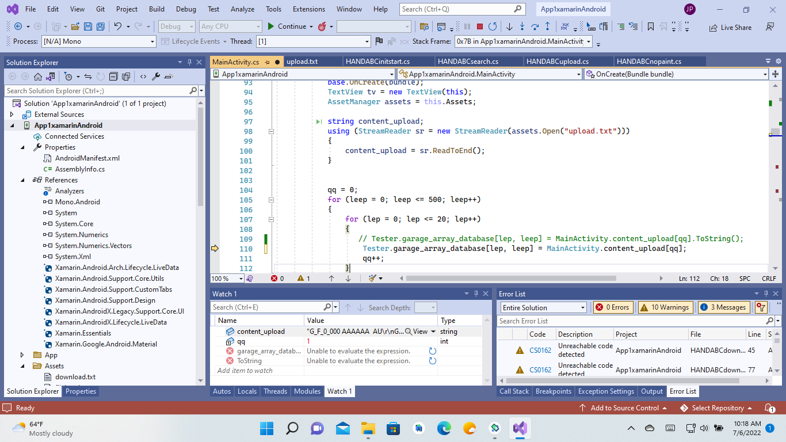Click the Step Over icon
The height and width of the screenshot is (442, 786).
coord(535,26)
